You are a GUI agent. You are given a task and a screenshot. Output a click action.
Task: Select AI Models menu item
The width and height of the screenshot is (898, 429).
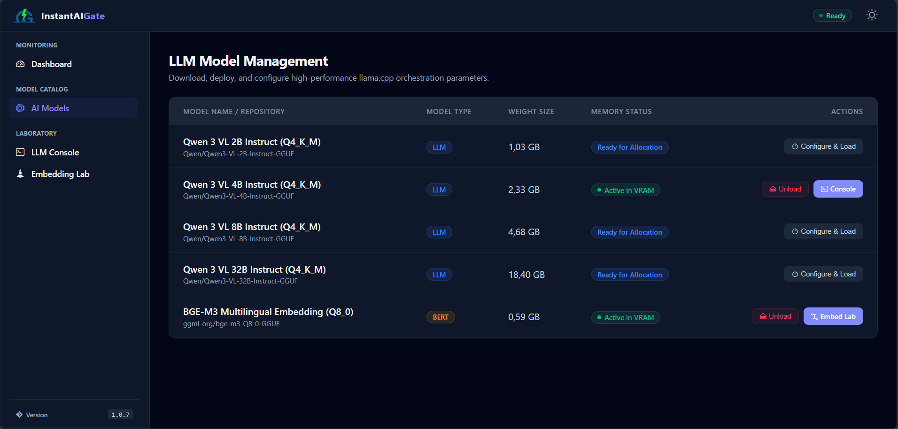pyautogui.click(x=73, y=108)
